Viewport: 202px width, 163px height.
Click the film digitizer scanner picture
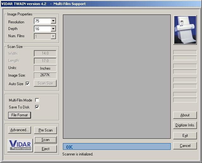185,30
